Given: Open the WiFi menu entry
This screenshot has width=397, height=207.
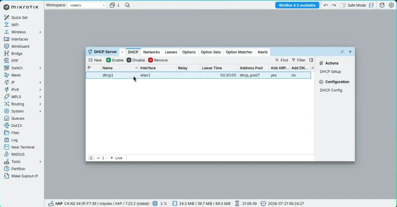Looking at the screenshot, I should pyautogui.click(x=15, y=25).
